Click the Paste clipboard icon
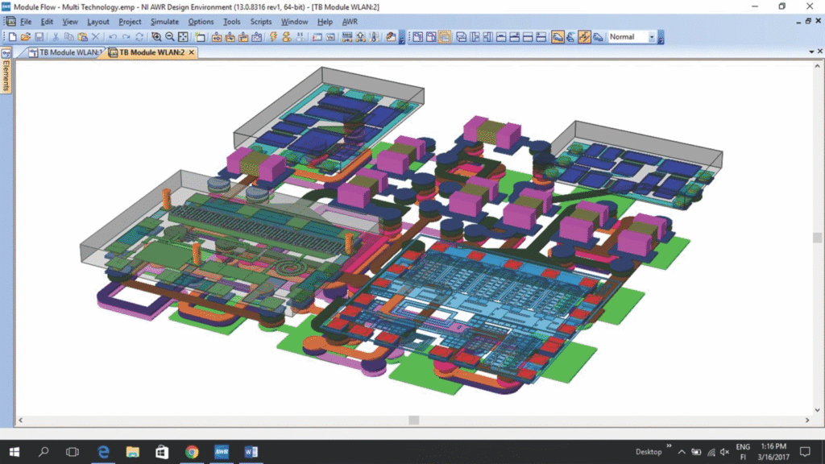This screenshot has width=825, height=464. [82, 37]
